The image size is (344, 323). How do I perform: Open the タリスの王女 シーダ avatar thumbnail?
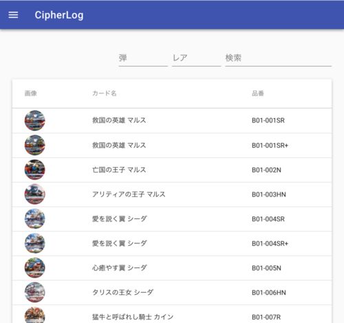[x=34, y=292]
